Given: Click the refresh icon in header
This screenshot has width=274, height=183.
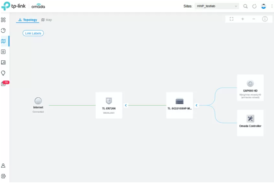Looking at the screenshot, I should tap(254, 6).
